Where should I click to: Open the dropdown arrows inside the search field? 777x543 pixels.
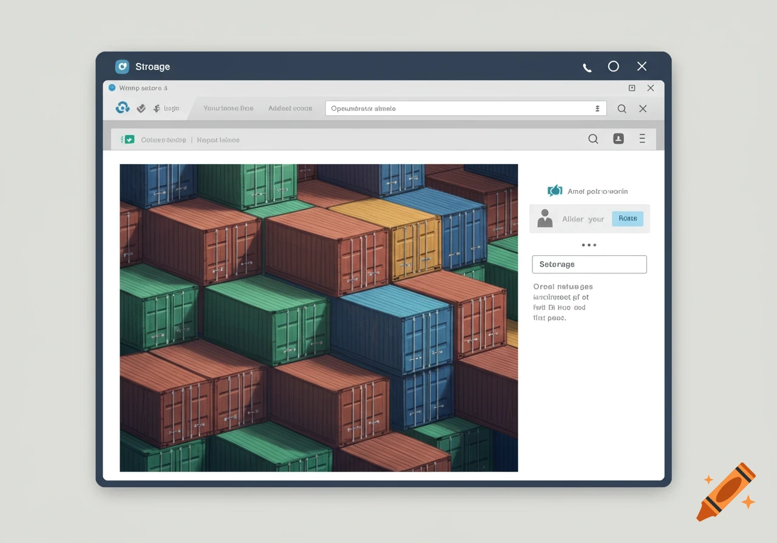[597, 108]
